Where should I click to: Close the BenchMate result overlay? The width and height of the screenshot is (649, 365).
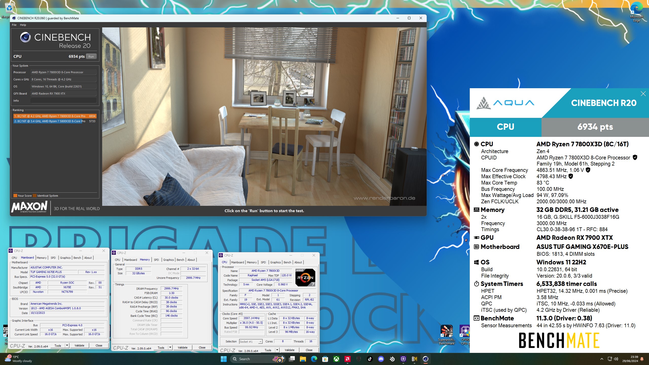click(x=643, y=94)
